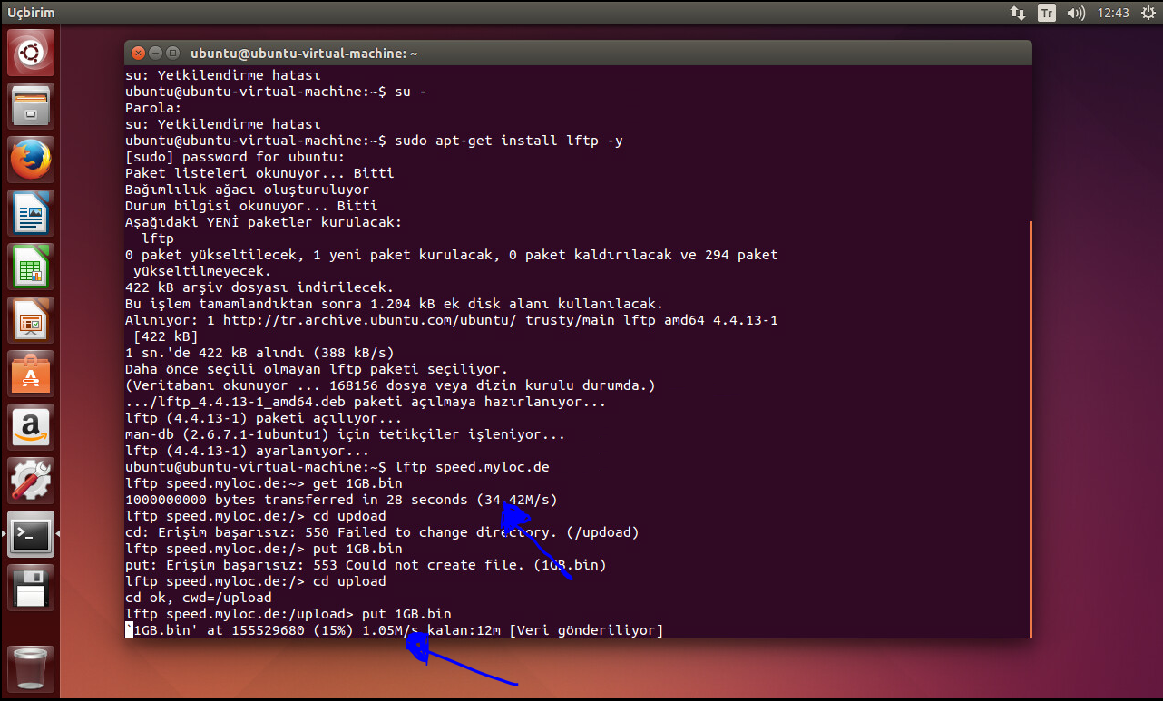Maximize the terminal window
1163x701 pixels.
click(171, 54)
